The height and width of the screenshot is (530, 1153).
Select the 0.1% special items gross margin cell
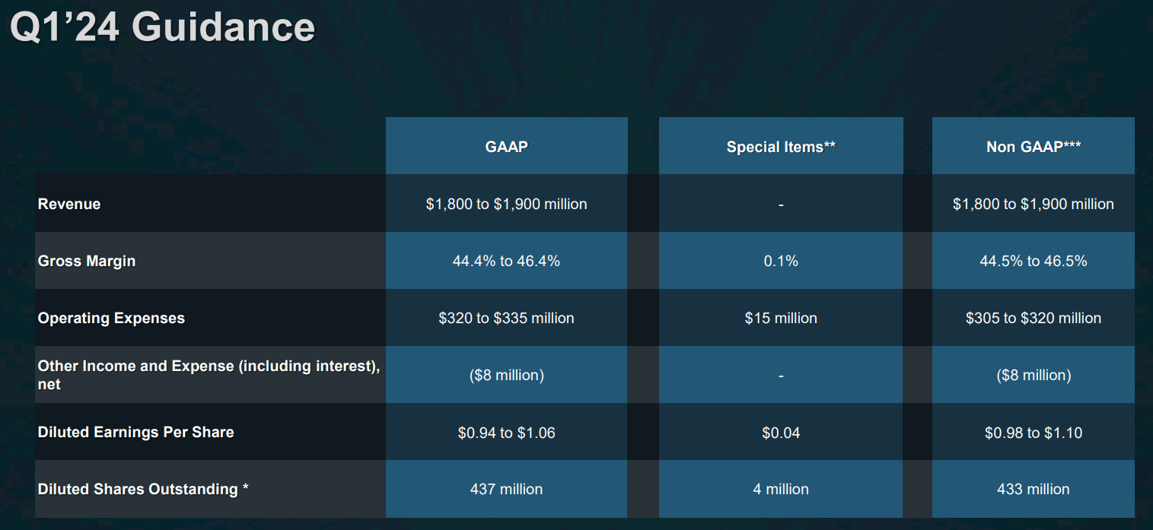pos(781,261)
